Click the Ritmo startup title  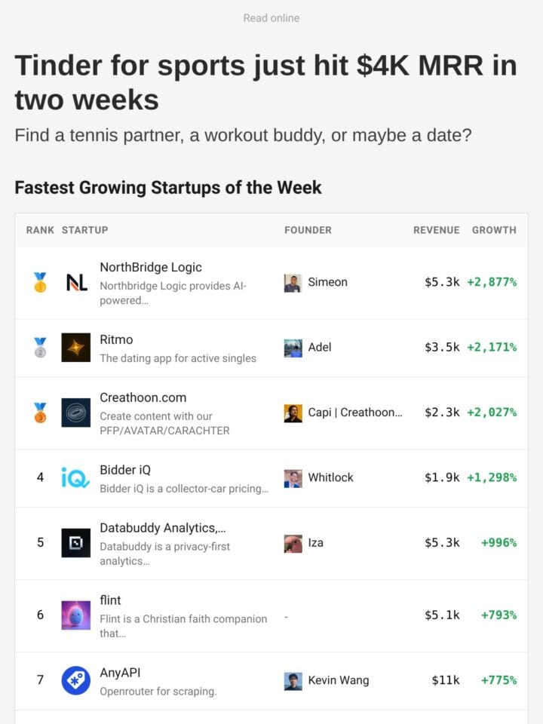[x=116, y=339]
